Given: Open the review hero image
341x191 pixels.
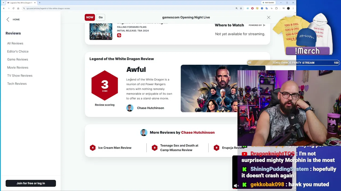Looking at the screenshot, I should [x=209, y=88].
